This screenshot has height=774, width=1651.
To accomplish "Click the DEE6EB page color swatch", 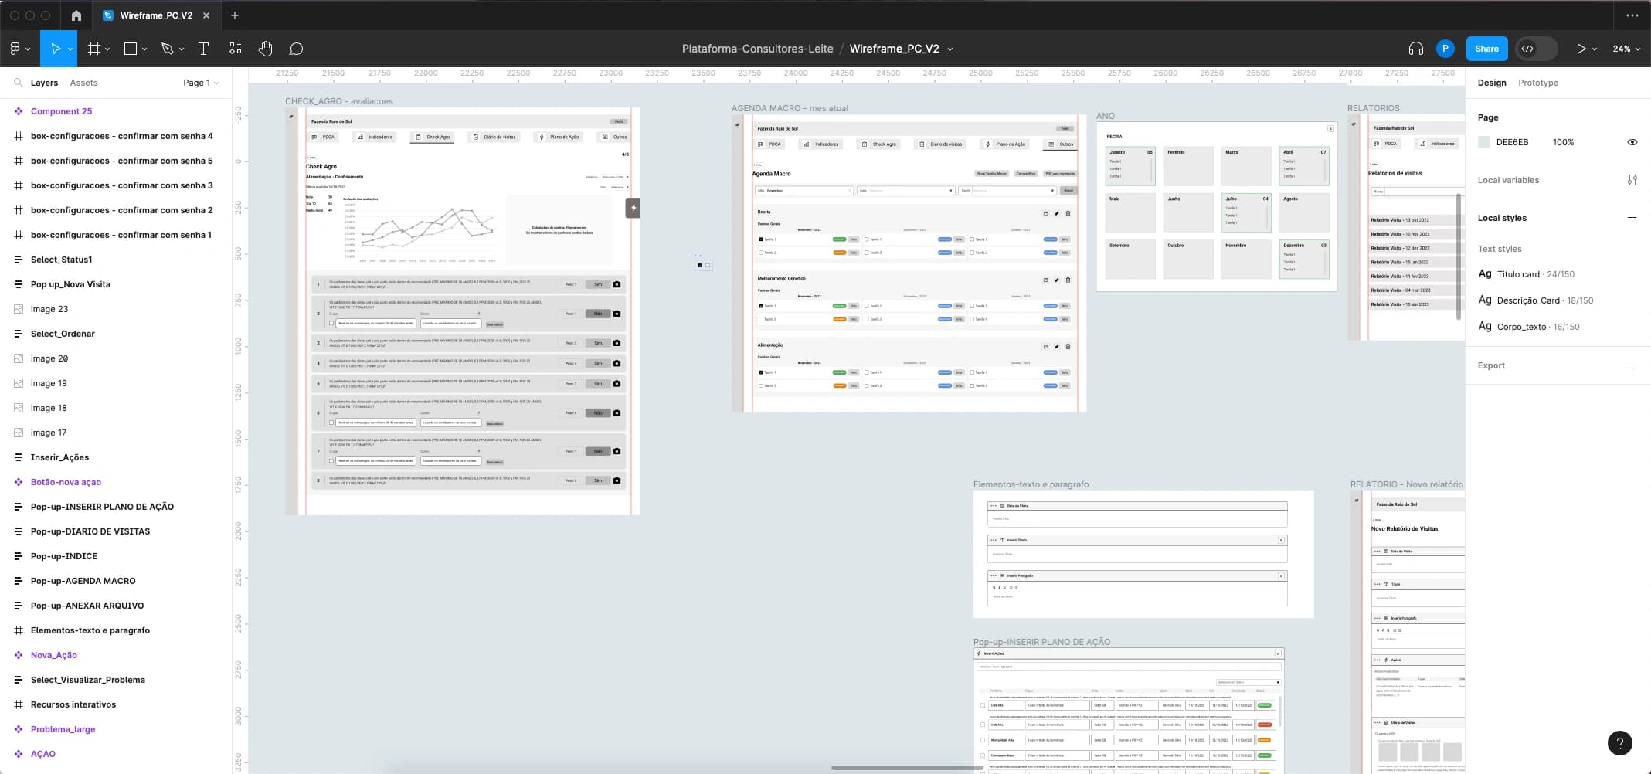I will pos(1483,142).
